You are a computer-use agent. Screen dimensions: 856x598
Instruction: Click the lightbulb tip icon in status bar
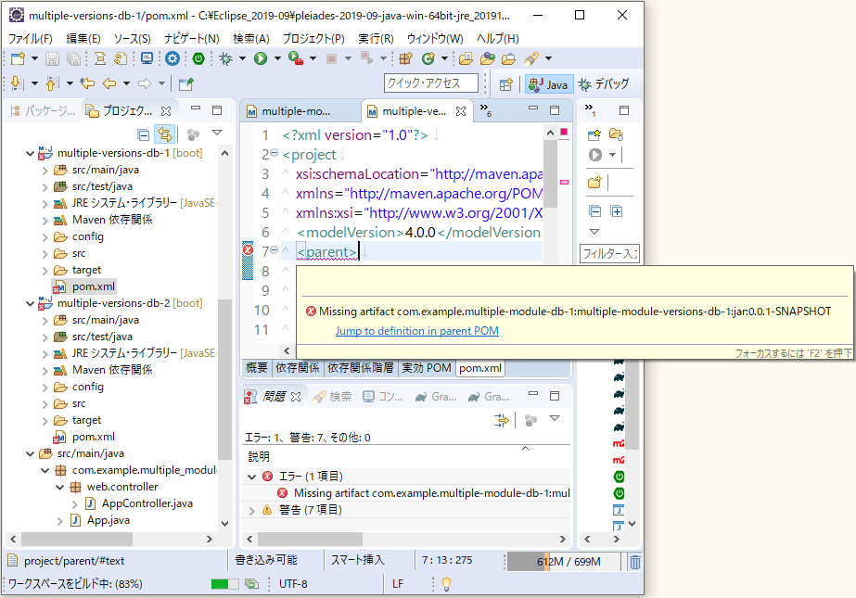(446, 584)
